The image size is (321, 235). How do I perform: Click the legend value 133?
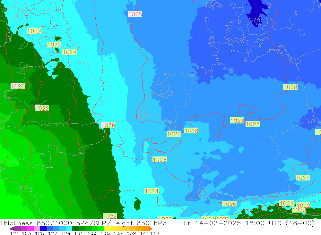coord(92,233)
